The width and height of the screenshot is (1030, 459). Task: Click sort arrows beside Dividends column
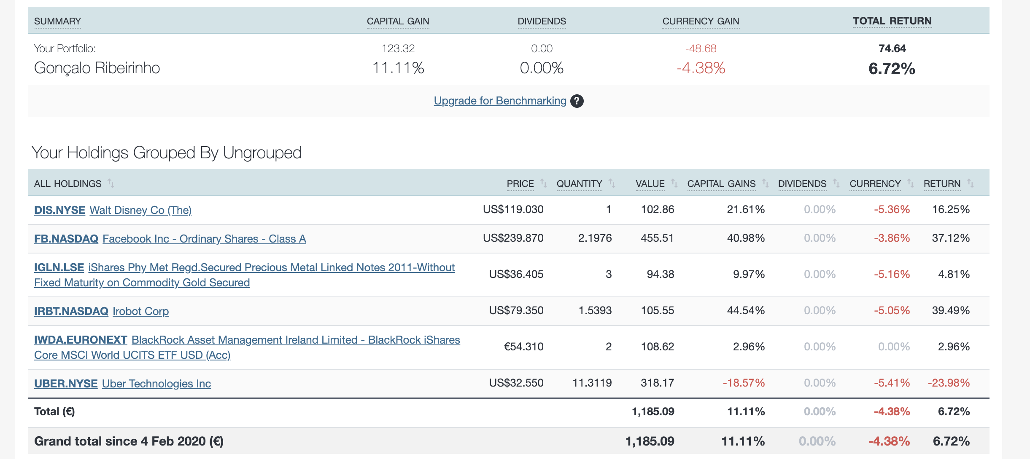coord(836,183)
